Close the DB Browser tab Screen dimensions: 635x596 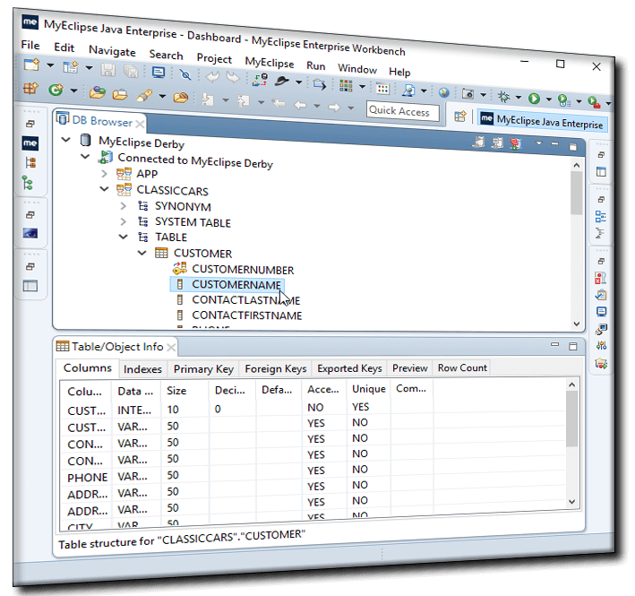click(x=140, y=124)
